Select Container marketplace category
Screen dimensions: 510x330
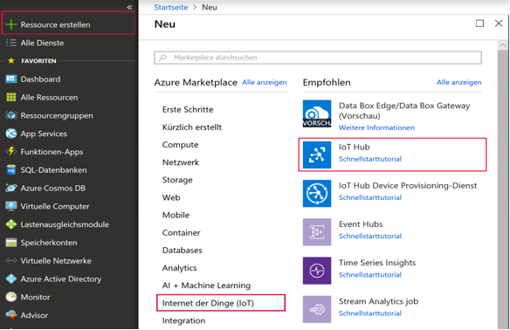click(x=181, y=233)
